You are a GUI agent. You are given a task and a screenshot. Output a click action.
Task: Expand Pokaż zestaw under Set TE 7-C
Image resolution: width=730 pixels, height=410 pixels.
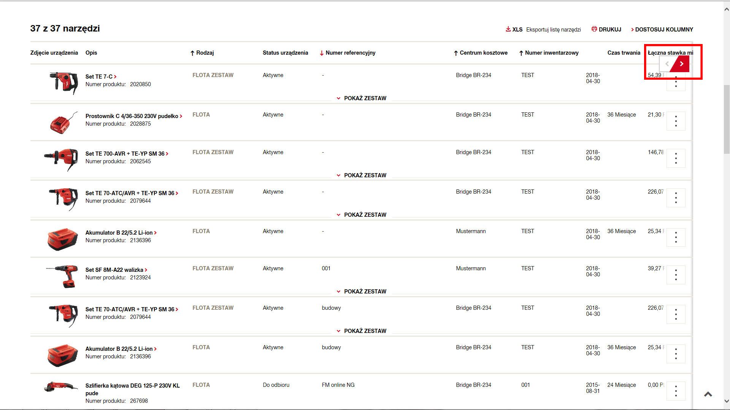[x=361, y=98]
